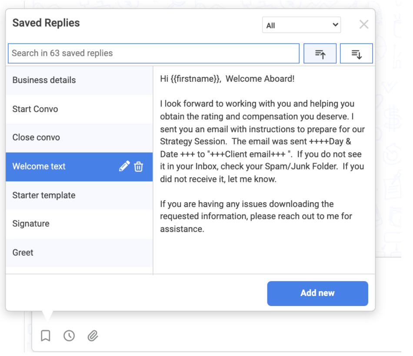The height and width of the screenshot is (356, 413).
Task: Select the Start Convo reply
Action: 79,109
